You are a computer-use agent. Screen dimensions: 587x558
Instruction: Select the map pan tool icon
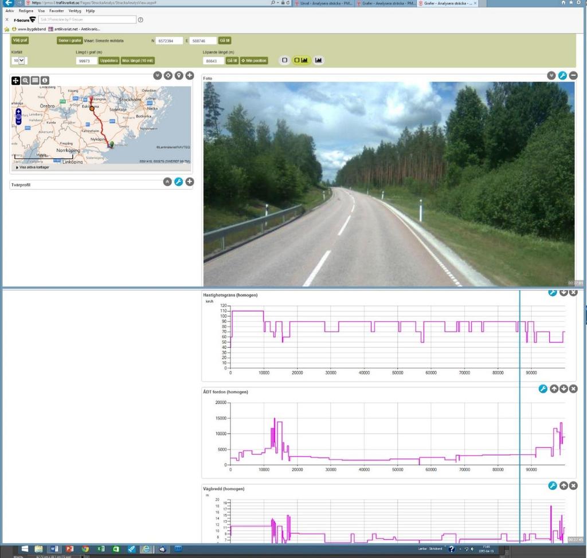tap(15, 80)
